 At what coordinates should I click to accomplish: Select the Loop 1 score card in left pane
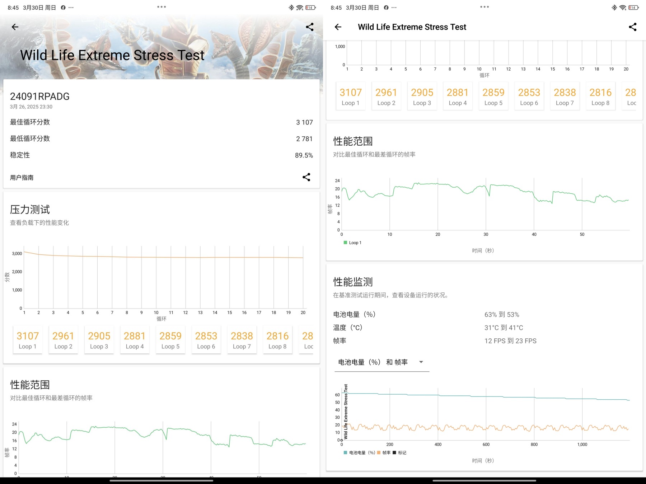coord(28,340)
